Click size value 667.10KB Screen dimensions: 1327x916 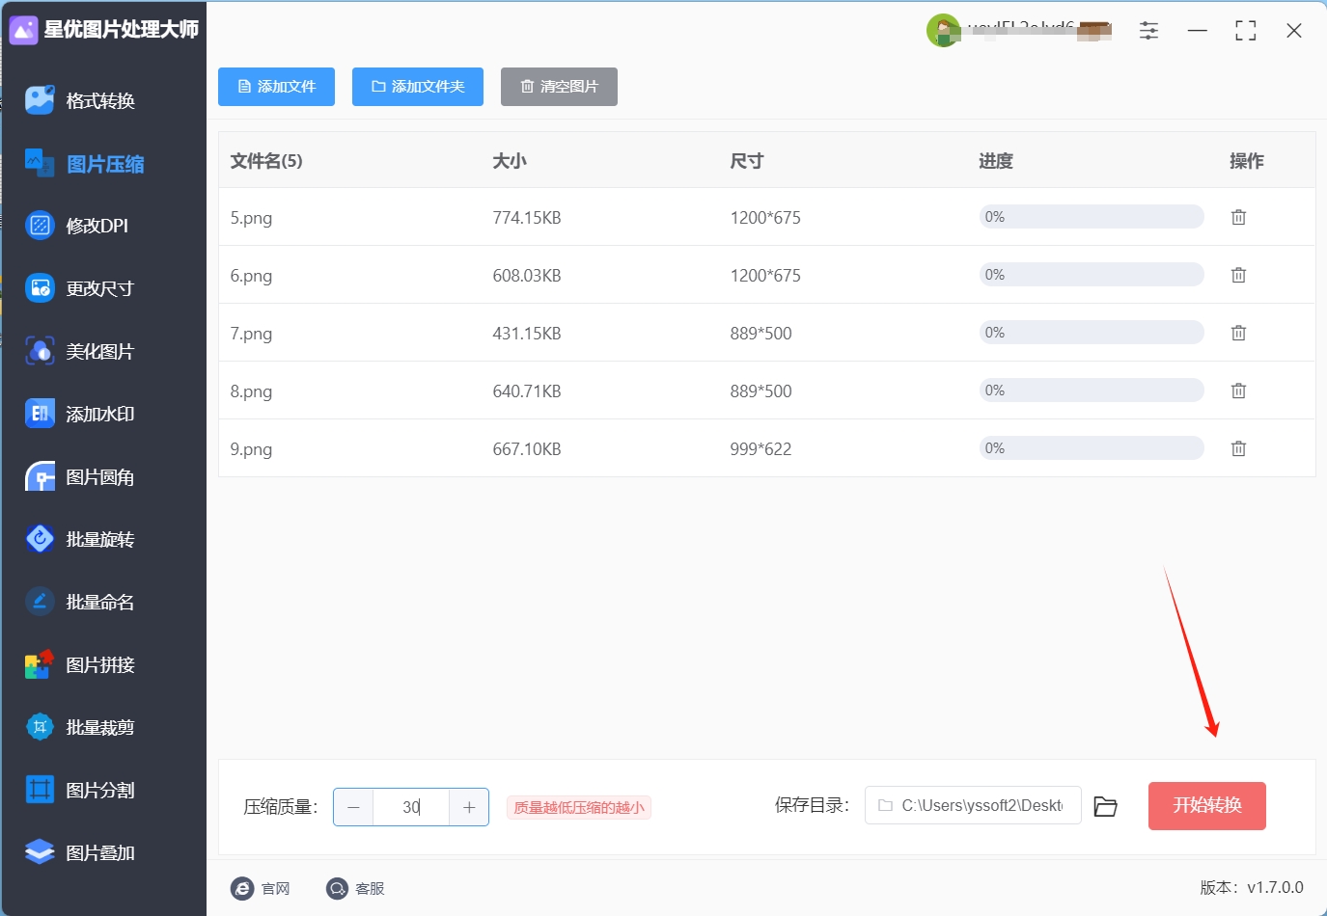point(527,449)
